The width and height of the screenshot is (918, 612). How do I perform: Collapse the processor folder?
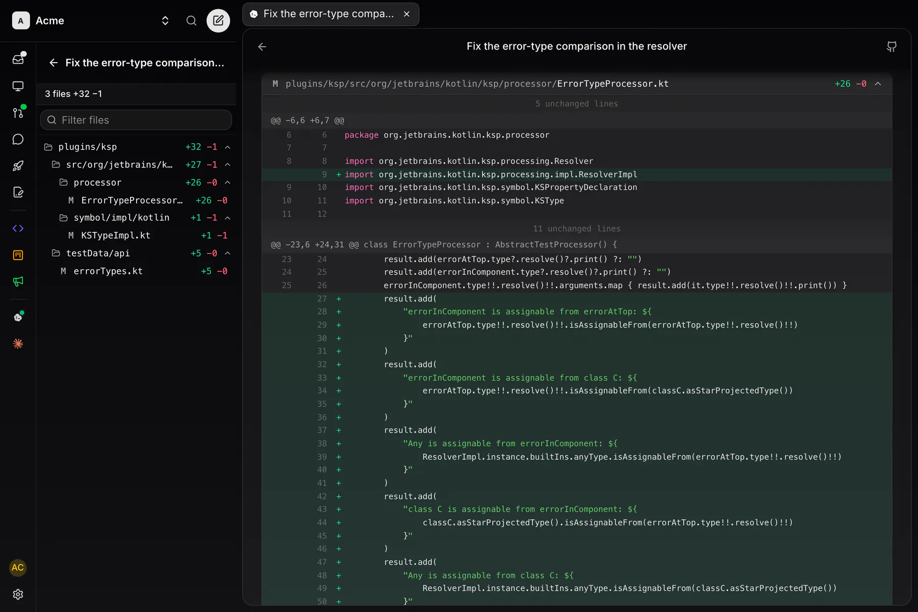227,183
